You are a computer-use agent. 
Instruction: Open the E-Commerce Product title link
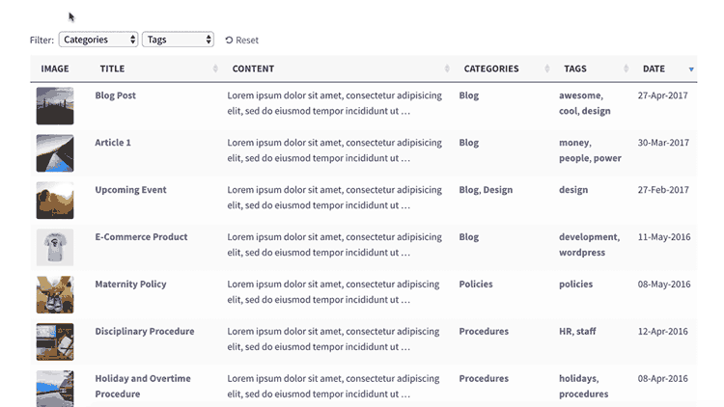(141, 236)
